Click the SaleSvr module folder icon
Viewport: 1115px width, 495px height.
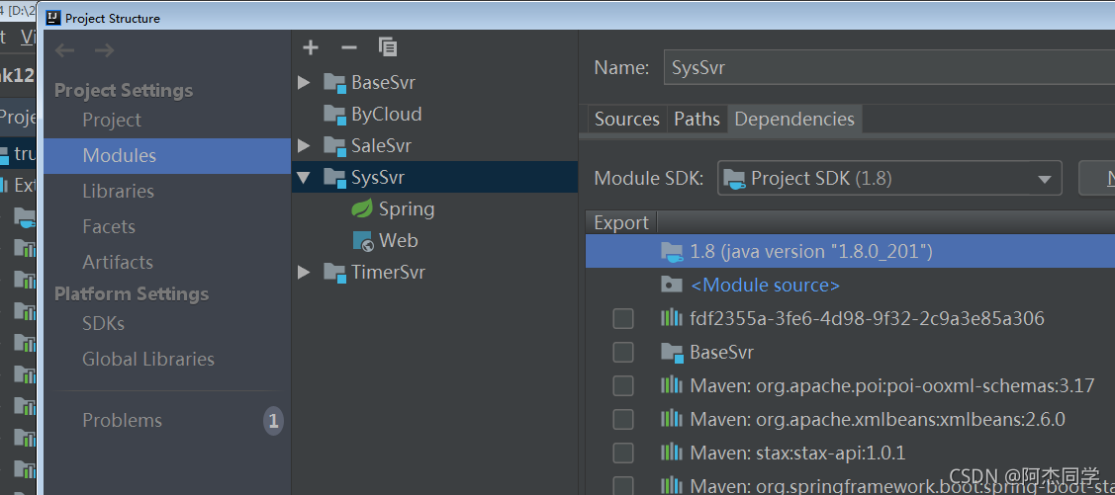334,145
